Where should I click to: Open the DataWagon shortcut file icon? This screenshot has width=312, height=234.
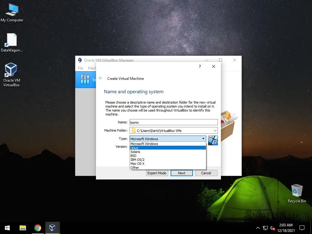coord(12,42)
